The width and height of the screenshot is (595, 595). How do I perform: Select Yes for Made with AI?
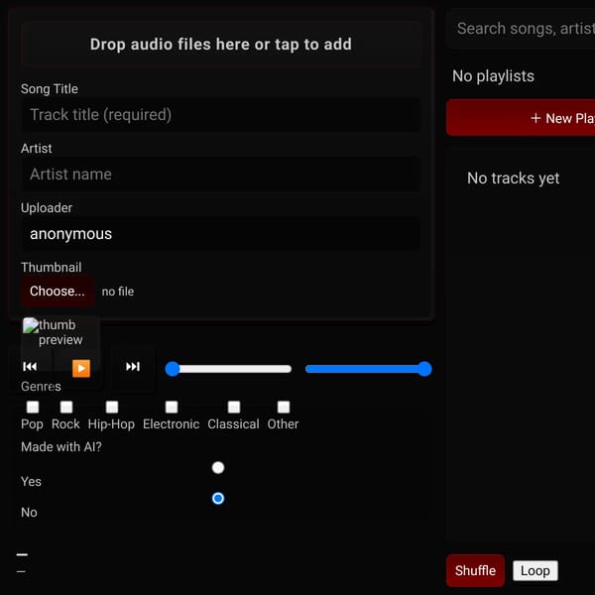point(218,467)
